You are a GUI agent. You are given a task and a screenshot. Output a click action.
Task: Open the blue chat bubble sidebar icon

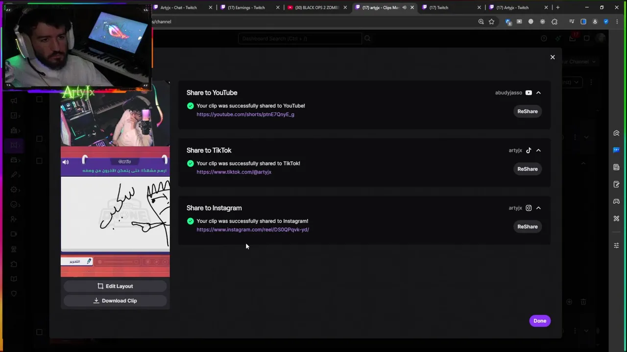point(616,150)
